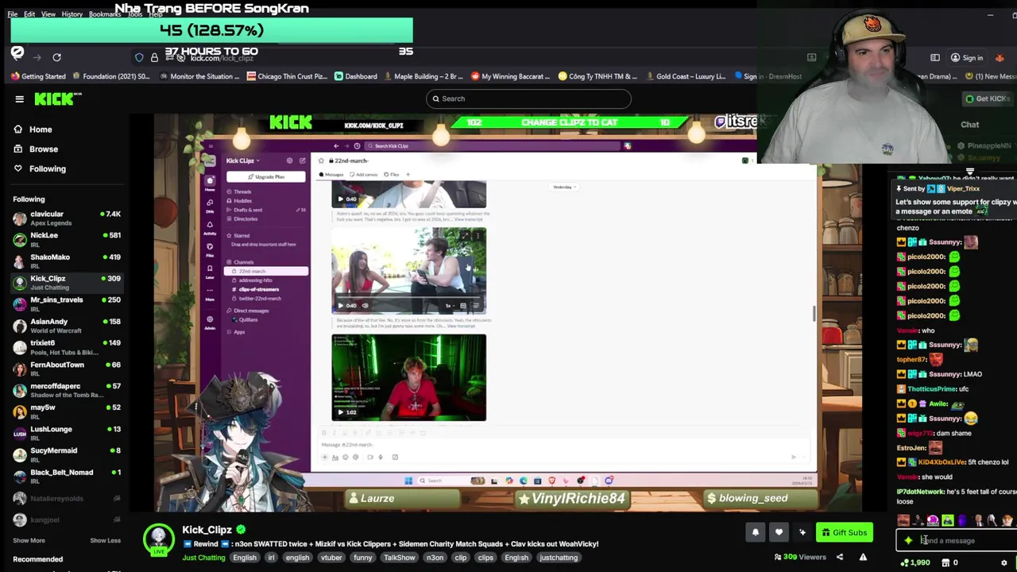Open the Firefox sidebar icon in toolbar
This screenshot has width=1017, height=572.
[x=935, y=57]
